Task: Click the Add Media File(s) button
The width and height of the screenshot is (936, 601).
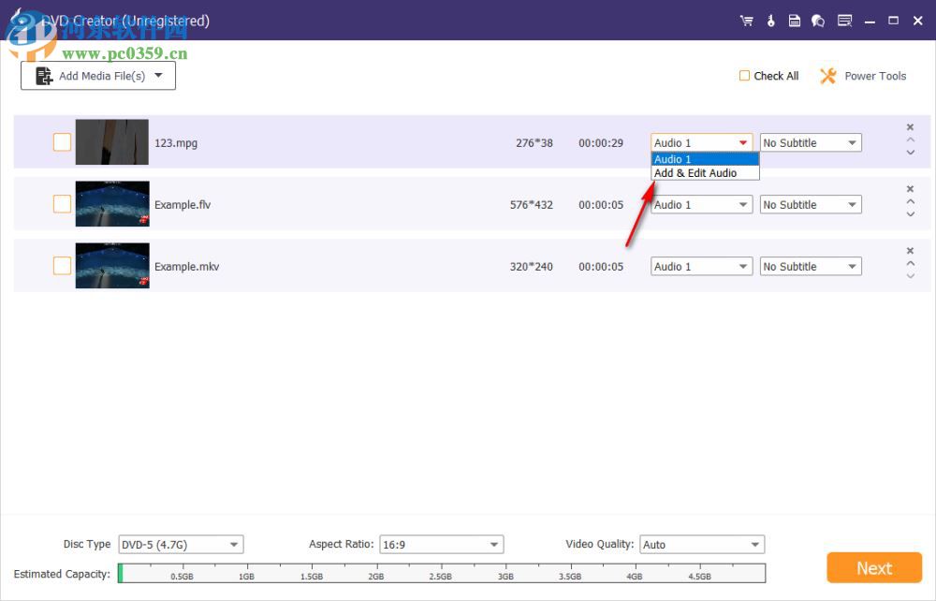Action: tap(97, 74)
